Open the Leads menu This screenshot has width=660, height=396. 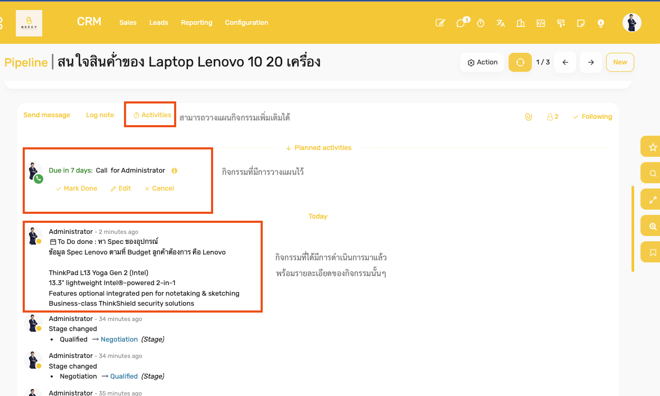click(x=159, y=23)
